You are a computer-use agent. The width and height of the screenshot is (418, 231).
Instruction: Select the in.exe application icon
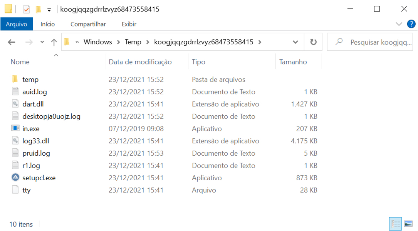tap(15, 128)
